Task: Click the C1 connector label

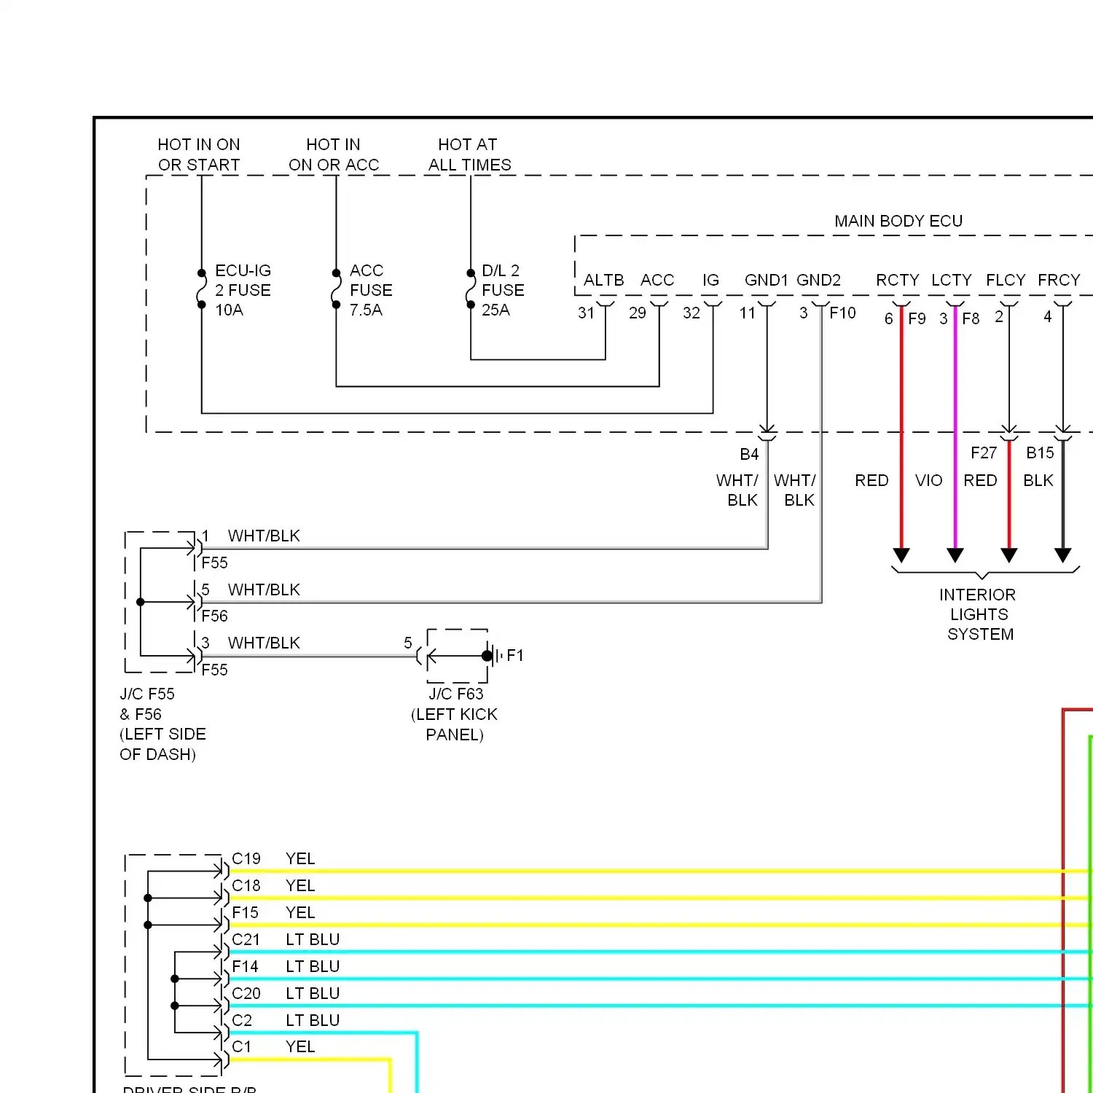Action: coord(241,1046)
